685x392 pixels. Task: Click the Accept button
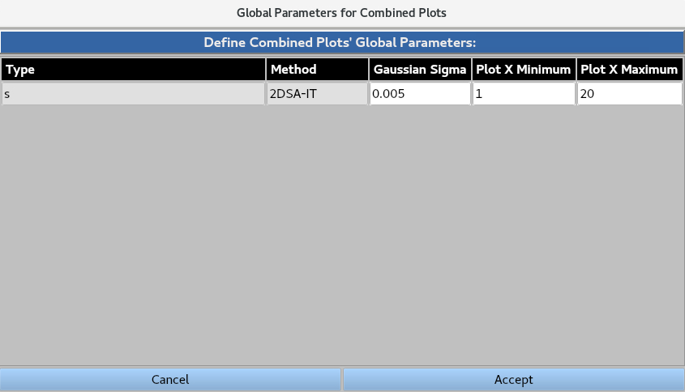[x=513, y=379]
